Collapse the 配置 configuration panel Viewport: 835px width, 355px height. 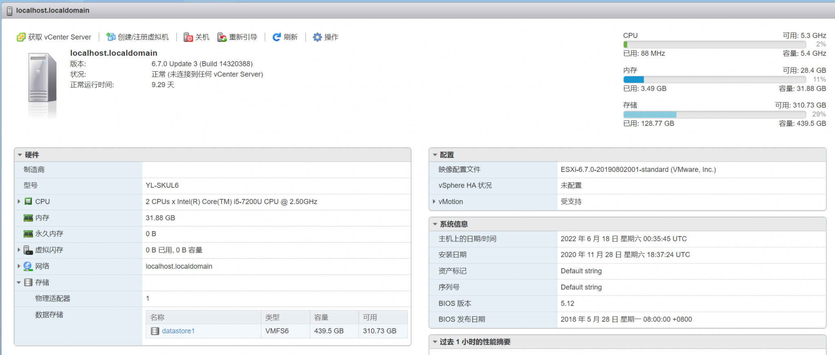(x=435, y=155)
